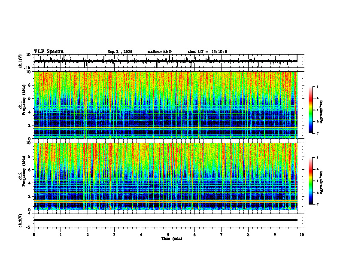Click the "-7" label on ch.2 colour bar
340x263 pixels.
[x=316, y=204]
